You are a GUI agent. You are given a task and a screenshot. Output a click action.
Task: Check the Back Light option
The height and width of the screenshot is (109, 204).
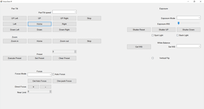(177, 35)
